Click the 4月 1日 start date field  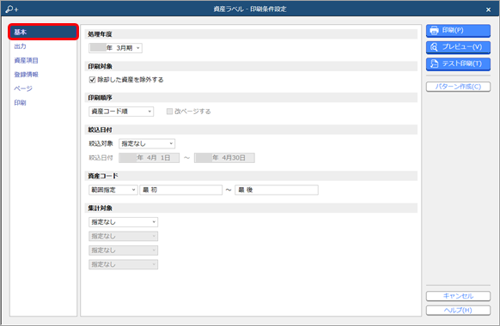point(149,158)
